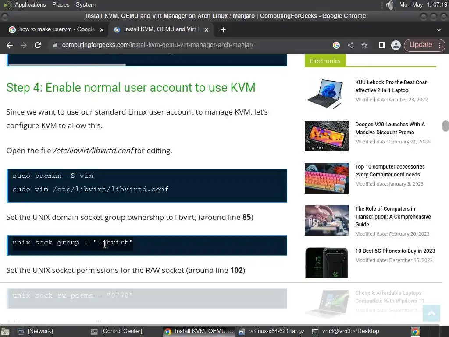Expand the tab search dropdown arrow
Image resolution: width=449 pixels, height=337 pixels.
[x=438, y=29]
